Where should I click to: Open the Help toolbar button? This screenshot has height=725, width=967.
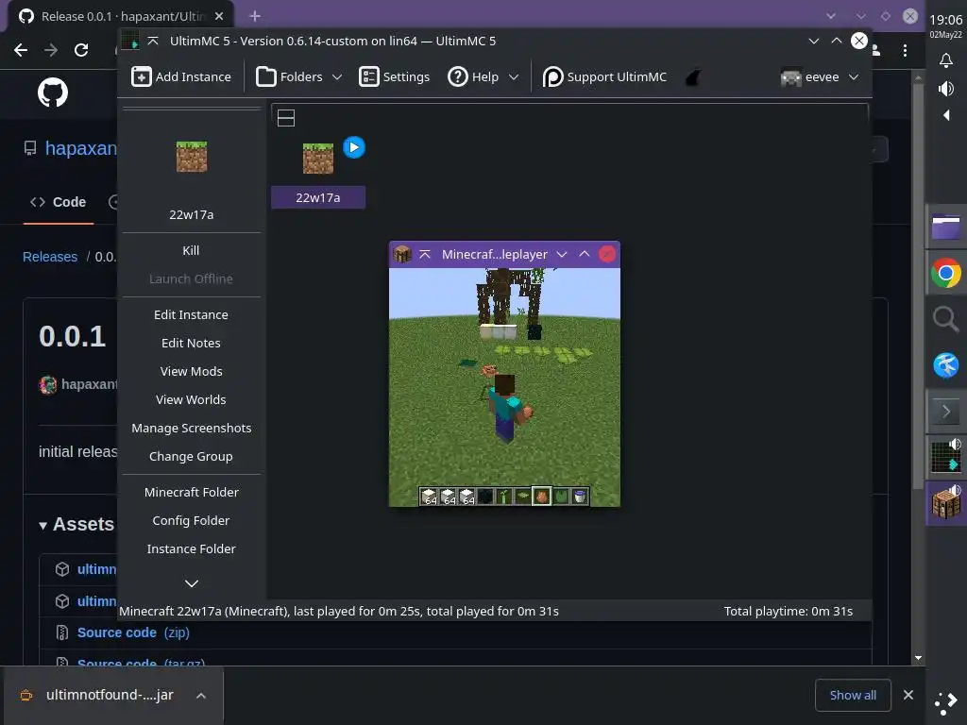(x=474, y=77)
